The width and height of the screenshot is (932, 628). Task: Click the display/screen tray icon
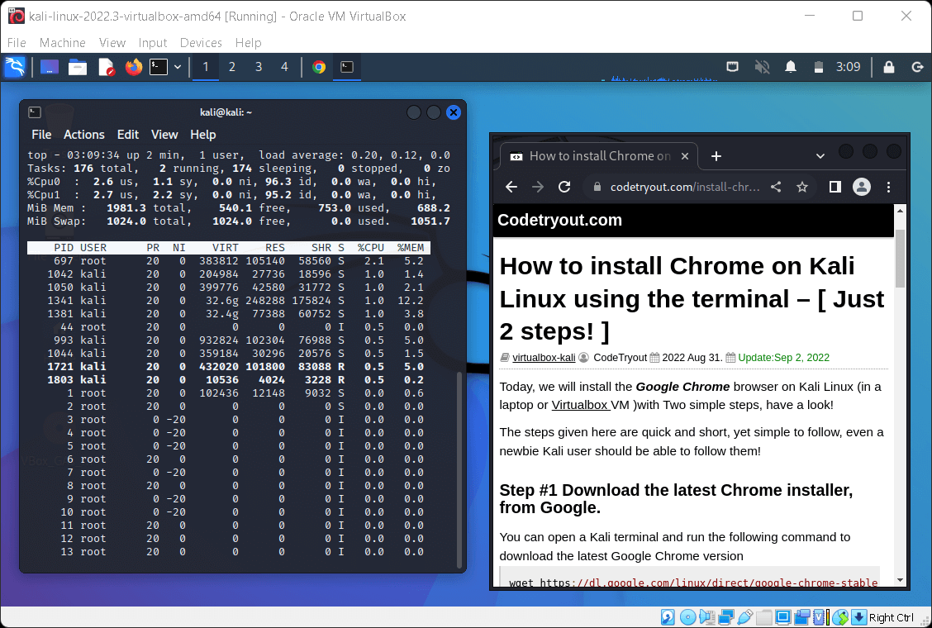pyautogui.click(x=733, y=67)
